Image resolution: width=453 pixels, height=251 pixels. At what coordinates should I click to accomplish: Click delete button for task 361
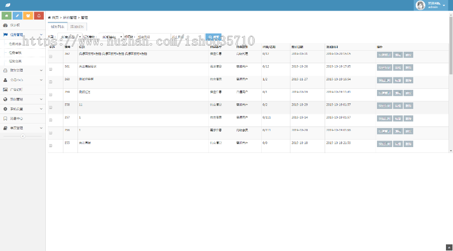click(x=408, y=67)
